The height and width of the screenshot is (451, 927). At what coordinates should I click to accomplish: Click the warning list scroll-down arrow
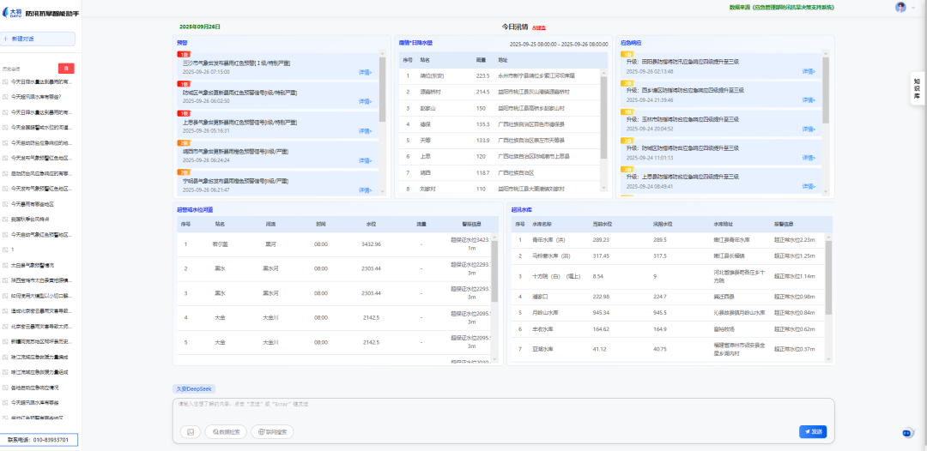coord(383,192)
